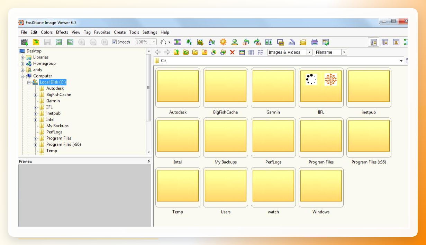Go to the next image with green right arrow
426x245 pixels.
[x=70, y=42]
